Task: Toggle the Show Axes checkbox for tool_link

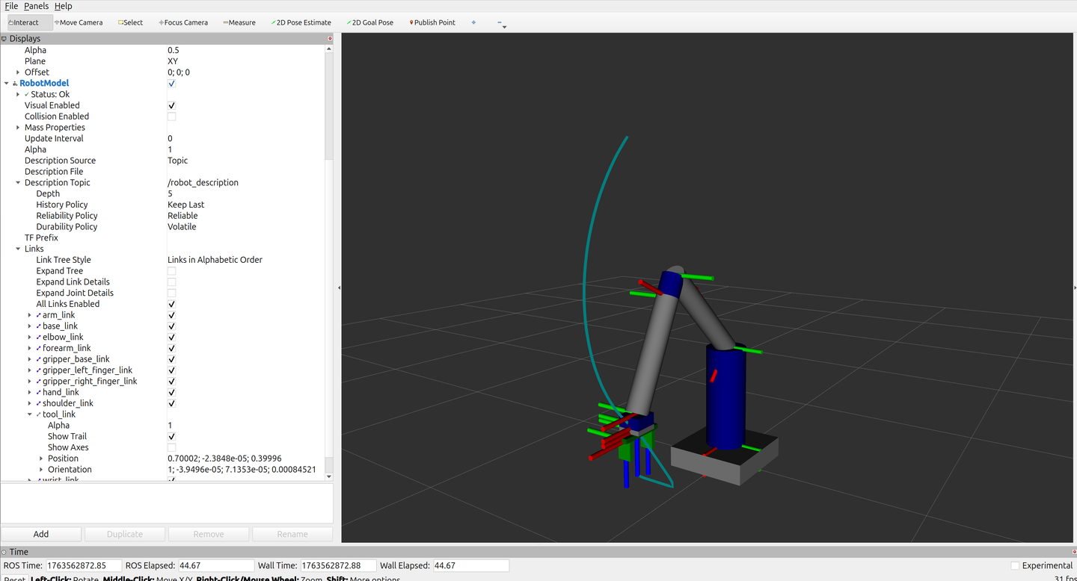Action: (x=171, y=447)
